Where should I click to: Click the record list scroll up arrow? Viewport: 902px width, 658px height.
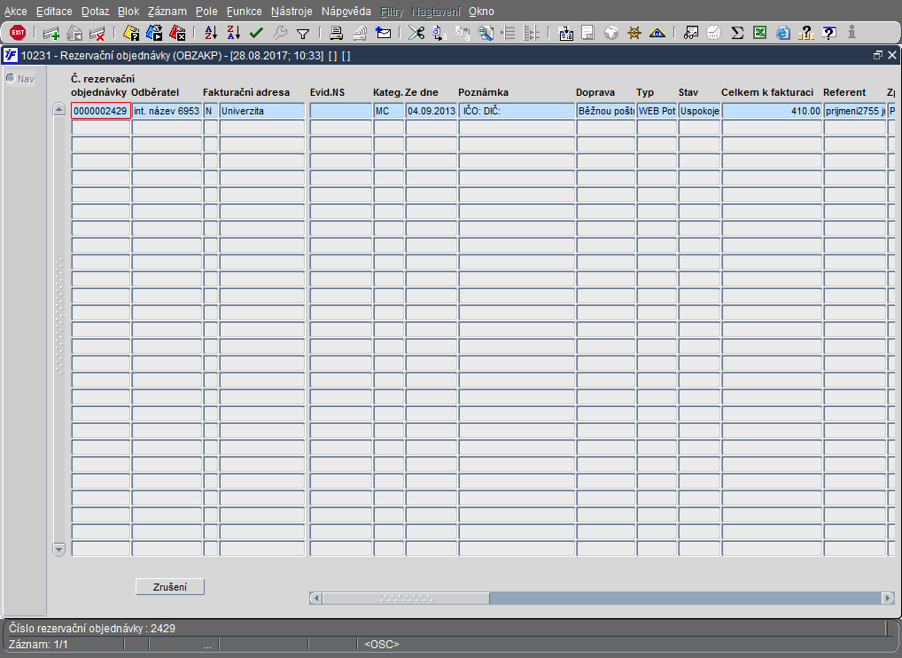pyautogui.click(x=58, y=109)
